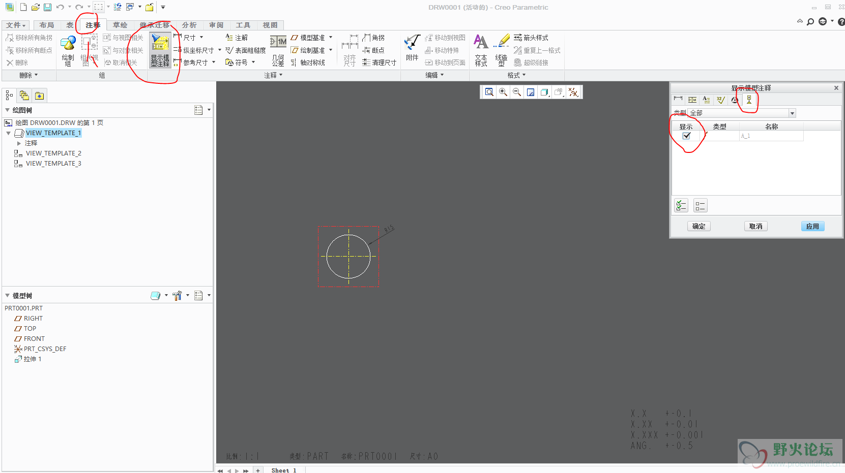Image resolution: width=845 pixels, height=473 pixels.
Task: Switch to the notes tab in dialog
Action: click(x=706, y=100)
